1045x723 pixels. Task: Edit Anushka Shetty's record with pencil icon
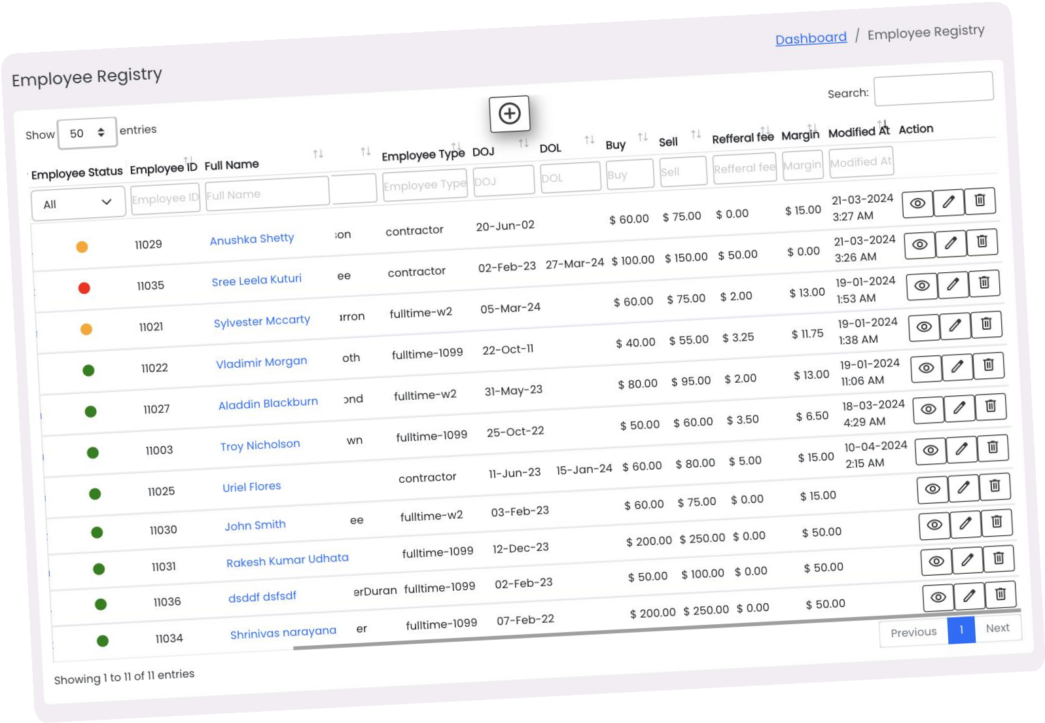[948, 202]
